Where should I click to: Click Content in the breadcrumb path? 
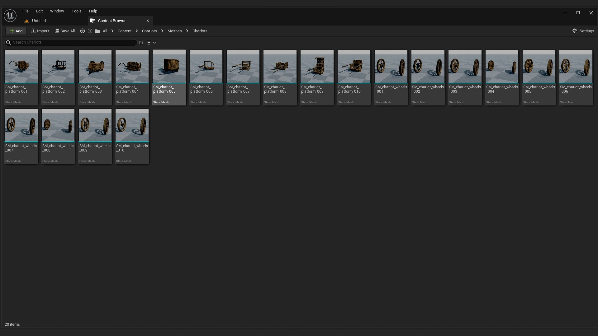(124, 31)
